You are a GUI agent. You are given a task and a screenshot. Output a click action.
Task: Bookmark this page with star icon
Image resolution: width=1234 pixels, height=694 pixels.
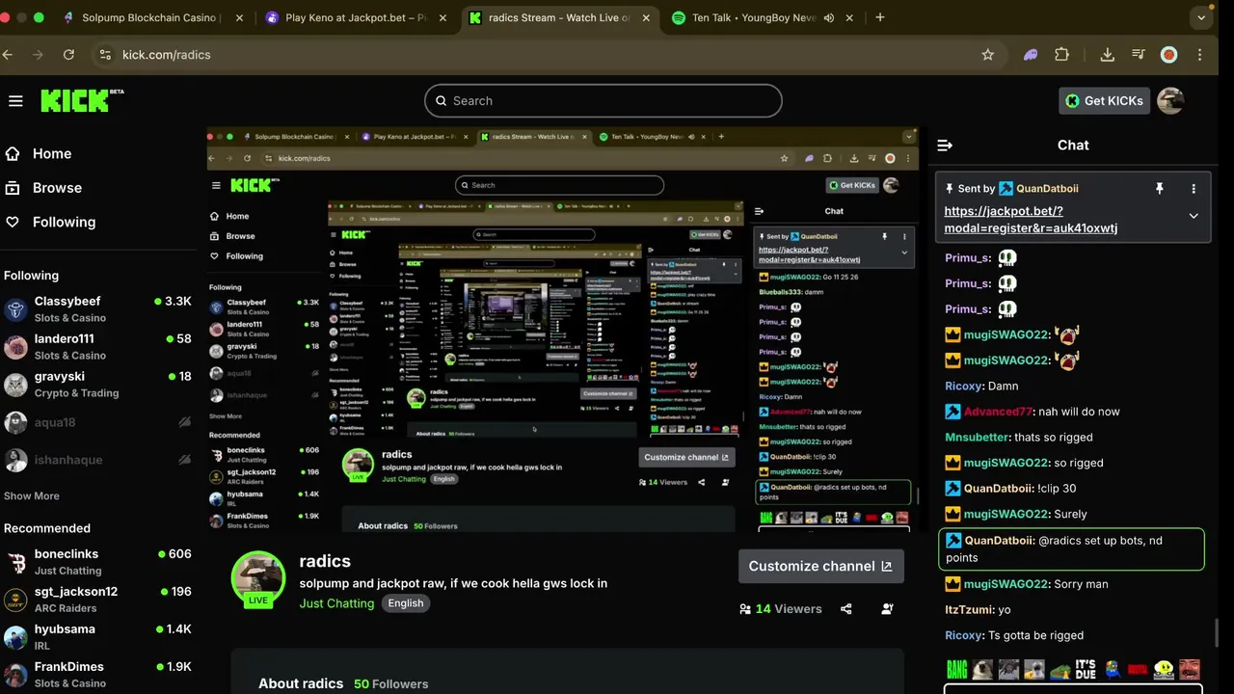pyautogui.click(x=988, y=55)
